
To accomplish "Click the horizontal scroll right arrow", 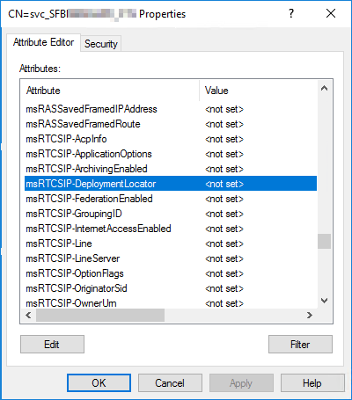I will (310, 316).
